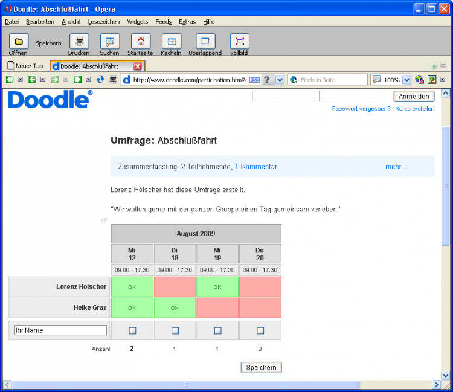Screen dimensions: 453x392
Task: Go to Startseite via house icon
Action: tap(141, 42)
